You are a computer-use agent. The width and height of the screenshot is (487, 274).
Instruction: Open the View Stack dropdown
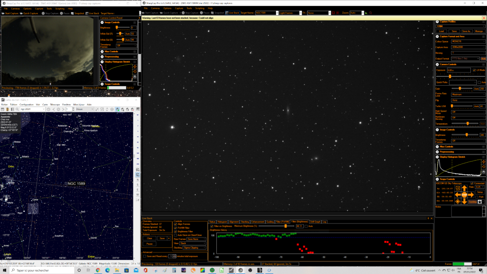tap(192, 243)
